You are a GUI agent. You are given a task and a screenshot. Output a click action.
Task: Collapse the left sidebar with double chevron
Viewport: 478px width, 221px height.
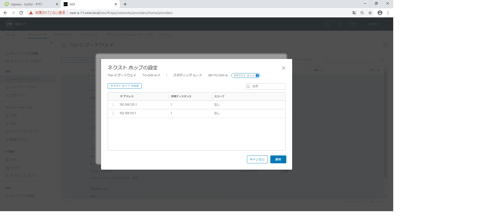tap(52, 43)
